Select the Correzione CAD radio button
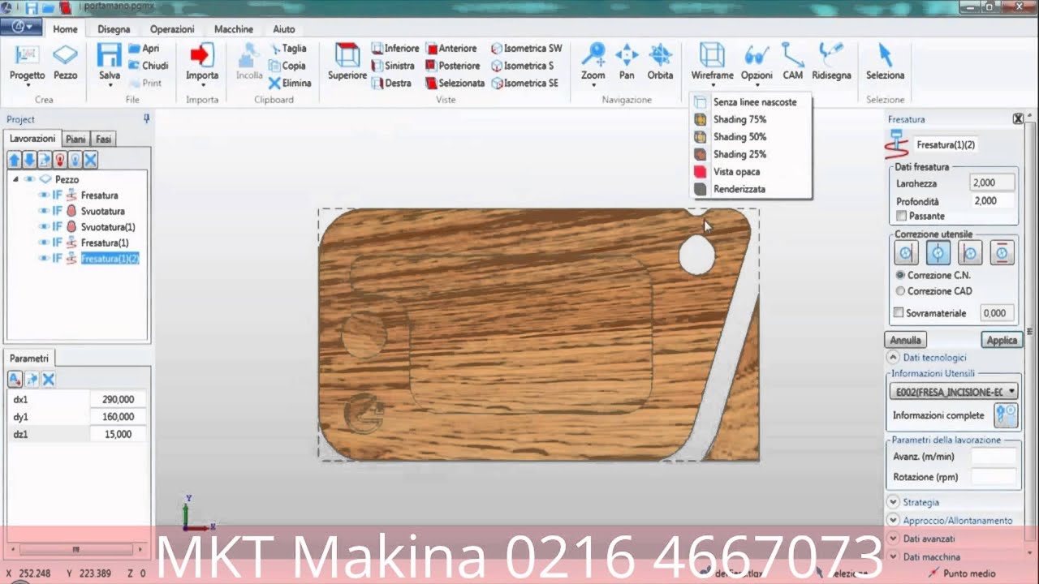Viewport: 1039px width, 584px height. click(900, 291)
